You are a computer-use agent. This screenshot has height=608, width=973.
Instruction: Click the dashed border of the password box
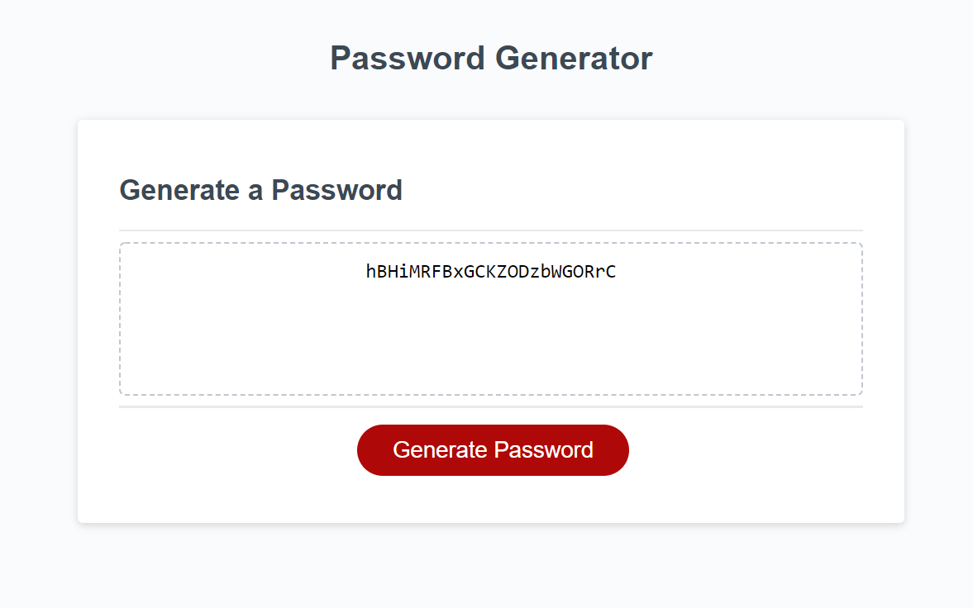492,242
